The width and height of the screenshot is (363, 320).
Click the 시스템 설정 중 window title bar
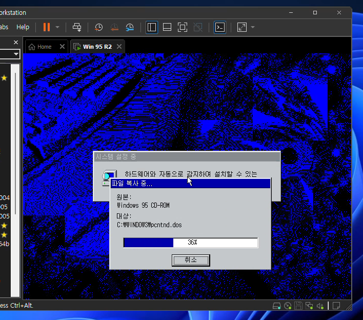(187, 157)
